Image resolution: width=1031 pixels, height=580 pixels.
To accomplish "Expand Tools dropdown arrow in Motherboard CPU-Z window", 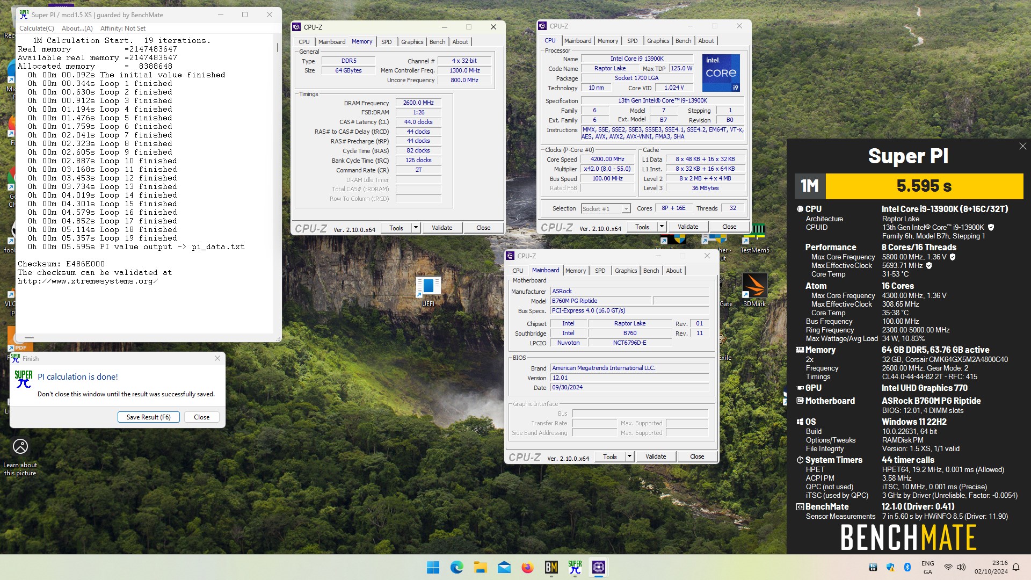I will point(629,456).
